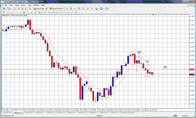Open the Strategy Tester icon
This screenshot has height=118, width=196.
[x=30, y=9]
